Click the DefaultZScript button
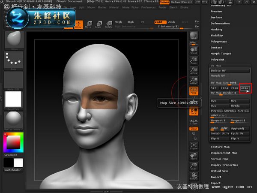Viewport: 257px width, 193px height. [182, 2]
